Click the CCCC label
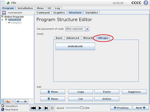Image resolution: width=150 pixels, height=112 pixels. click(136, 3)
